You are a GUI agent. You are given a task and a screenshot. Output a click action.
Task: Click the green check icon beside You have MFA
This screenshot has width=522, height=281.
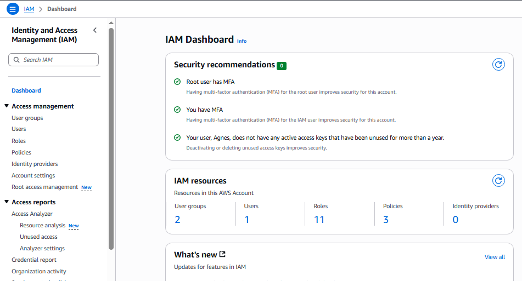[177, 110]
